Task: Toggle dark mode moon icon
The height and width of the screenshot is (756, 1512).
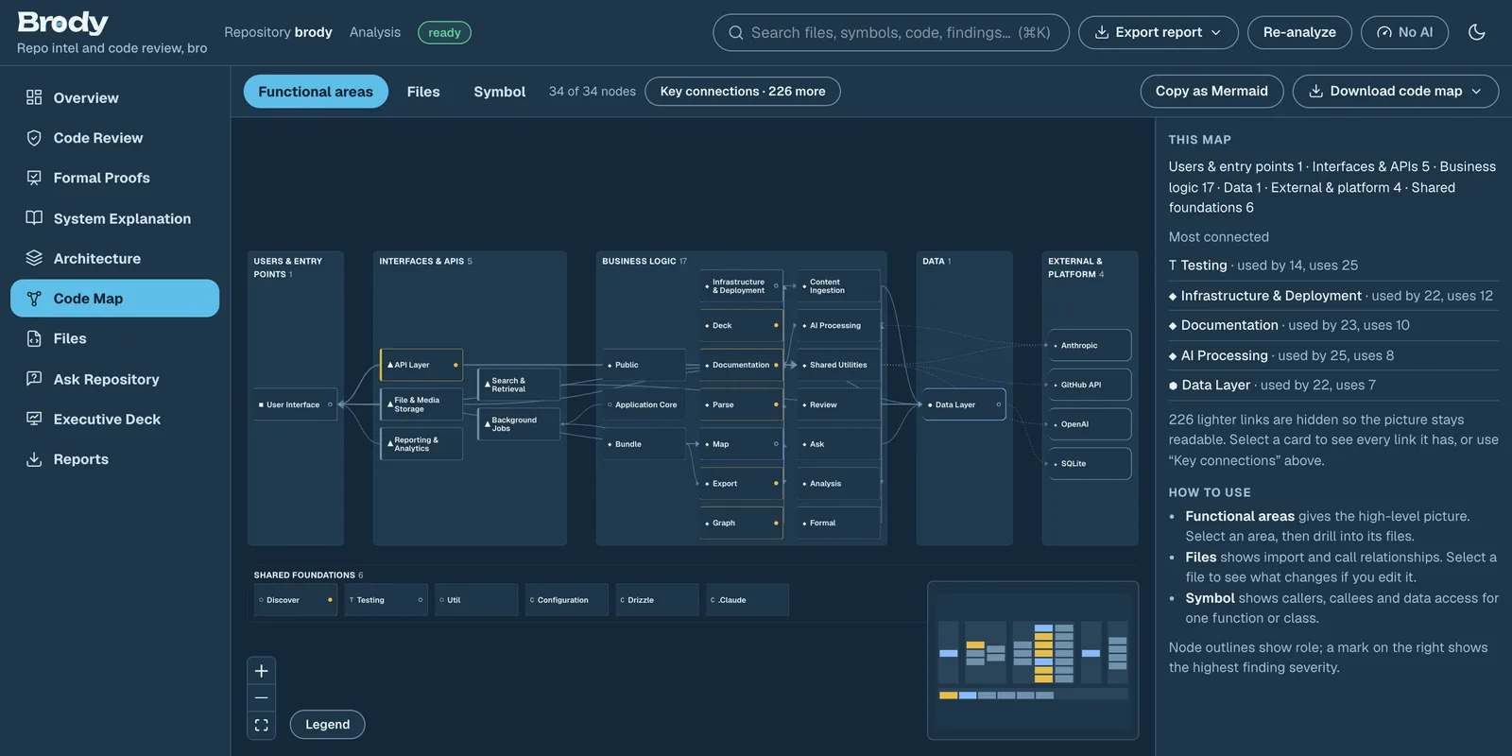Action: [x=1477, y=32]
